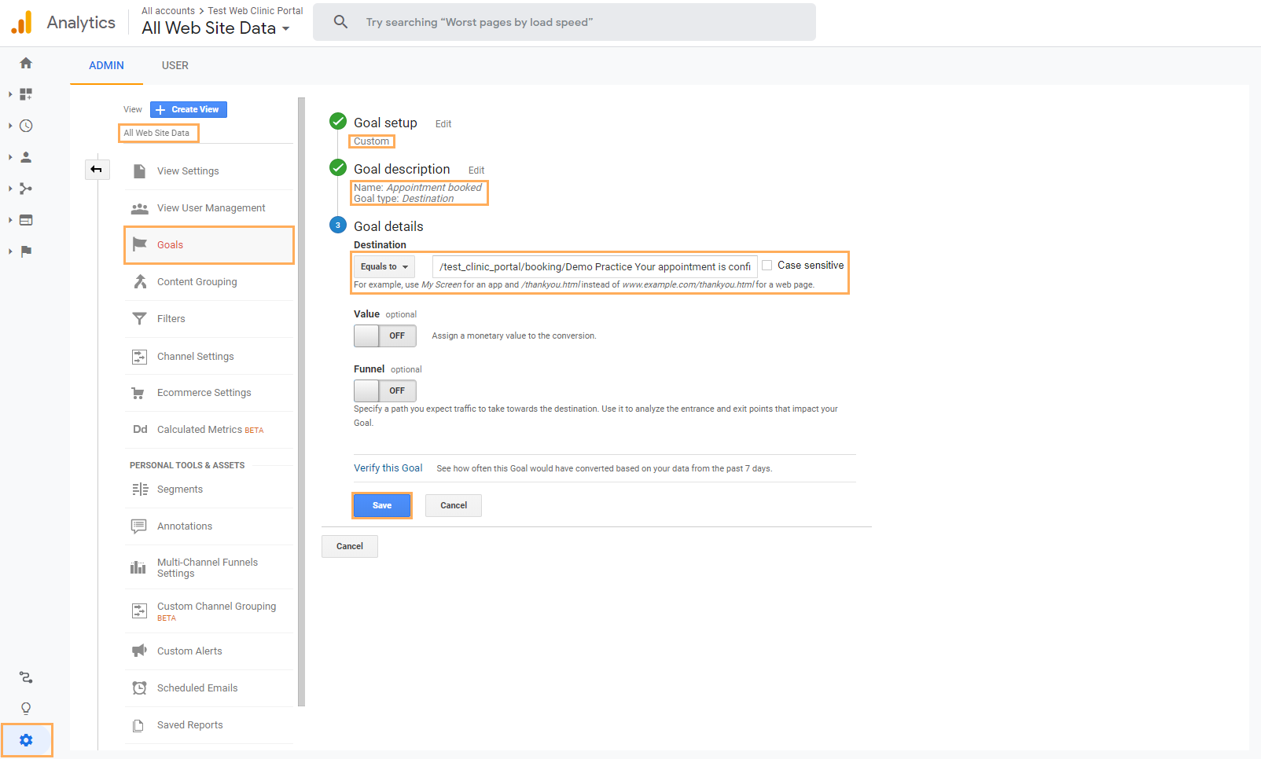
Task: Select the Admin gear icon
Action: [26, 739]
